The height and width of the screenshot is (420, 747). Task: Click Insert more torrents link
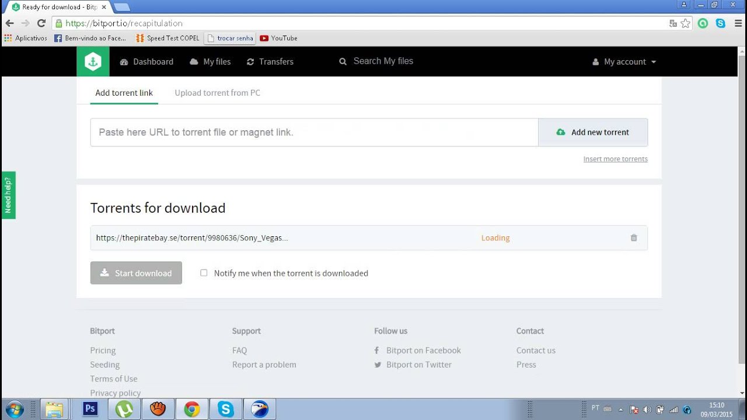point(616,159)
